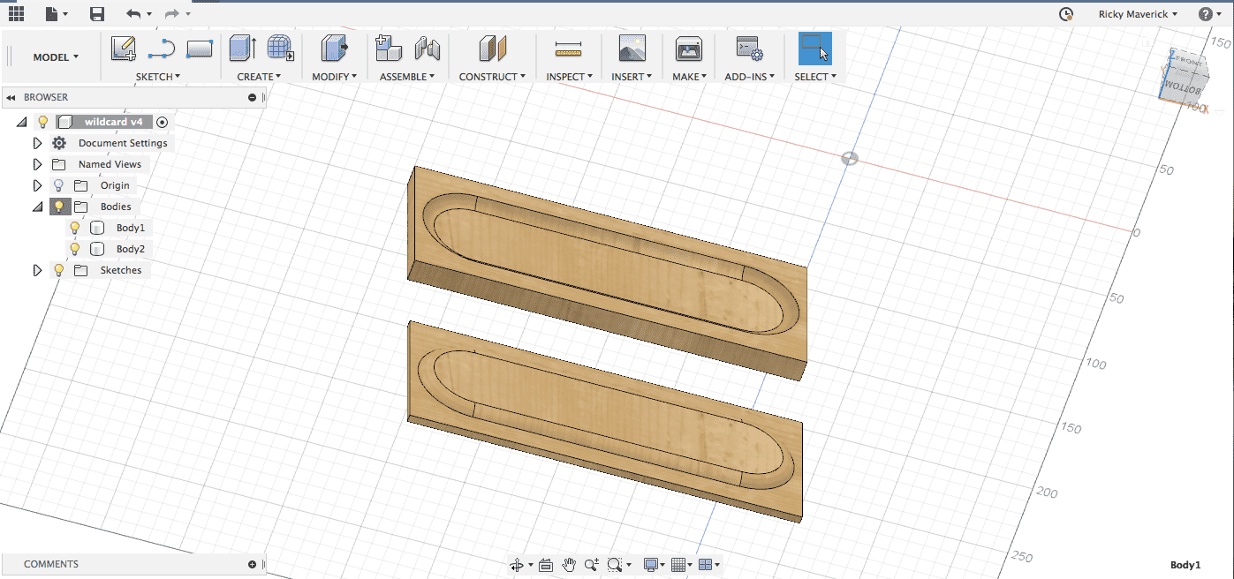This screenshot has height=579, width=1234.
Task: Open the MODEL workspace dropdown
Action: click(56, 57)
